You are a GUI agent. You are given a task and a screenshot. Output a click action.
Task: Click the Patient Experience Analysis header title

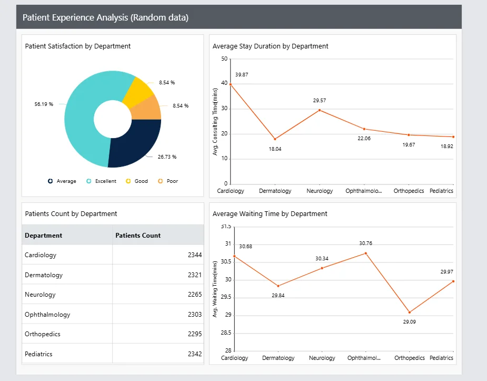coord(106,17)
